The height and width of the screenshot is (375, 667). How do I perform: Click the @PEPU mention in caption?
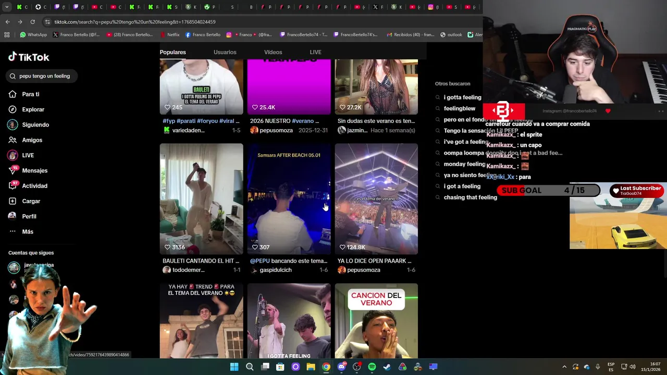pos(260,261)
